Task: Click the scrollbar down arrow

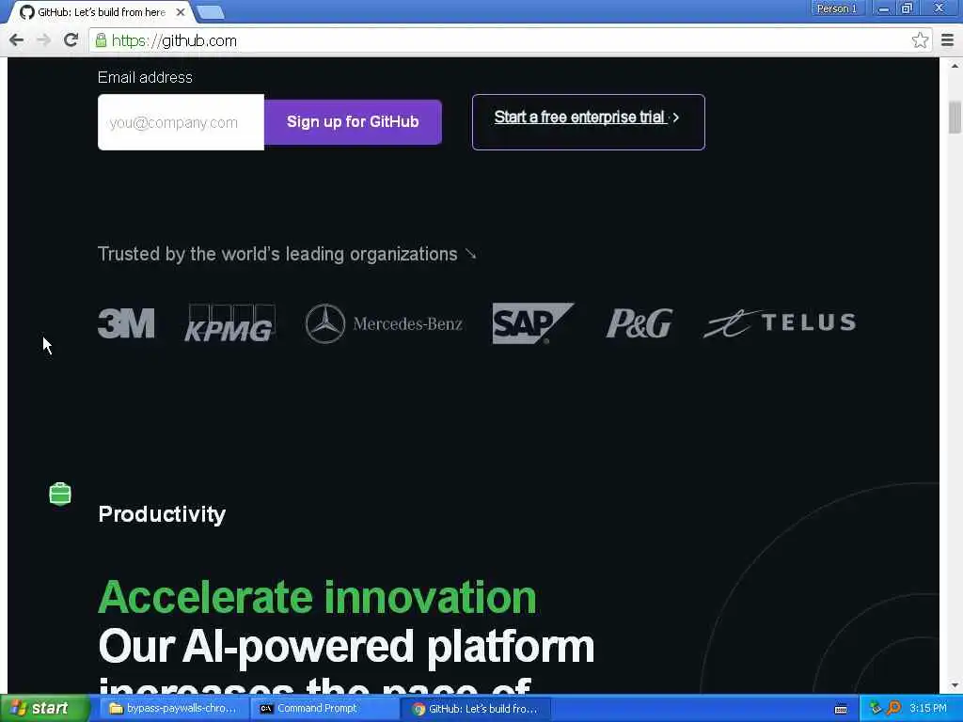Action: coord(955,686)
